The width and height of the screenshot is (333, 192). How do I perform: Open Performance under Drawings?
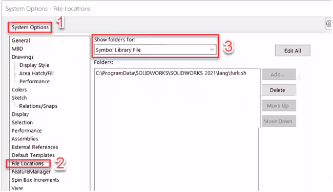pyautogui.click(x=34, y=82)
